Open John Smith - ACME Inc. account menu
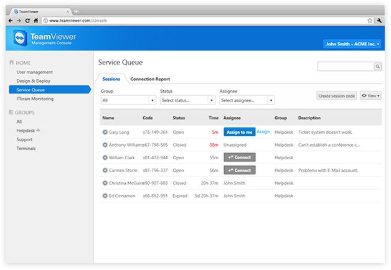 [x=352, y=44]
